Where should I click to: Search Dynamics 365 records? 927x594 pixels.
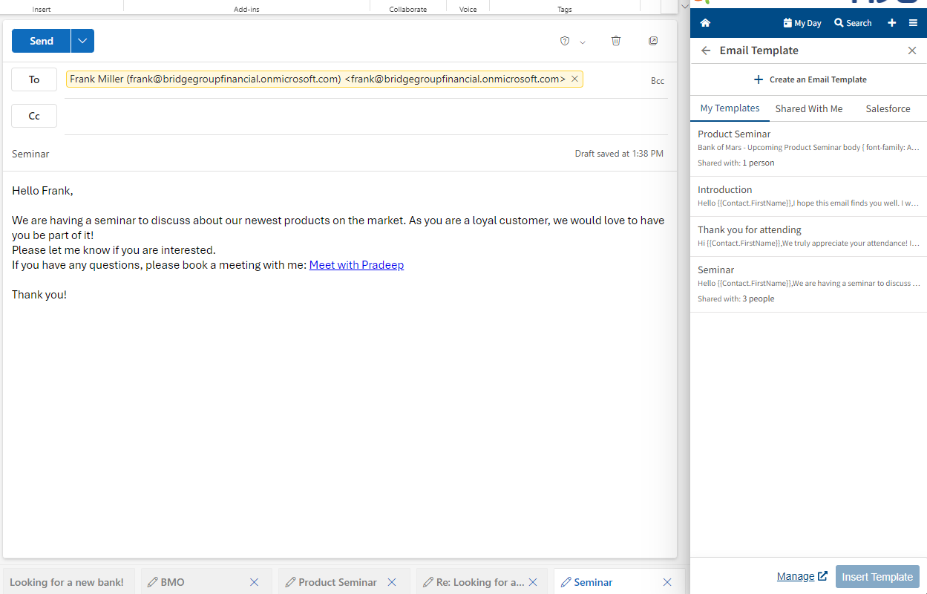(x=852, y=23)
